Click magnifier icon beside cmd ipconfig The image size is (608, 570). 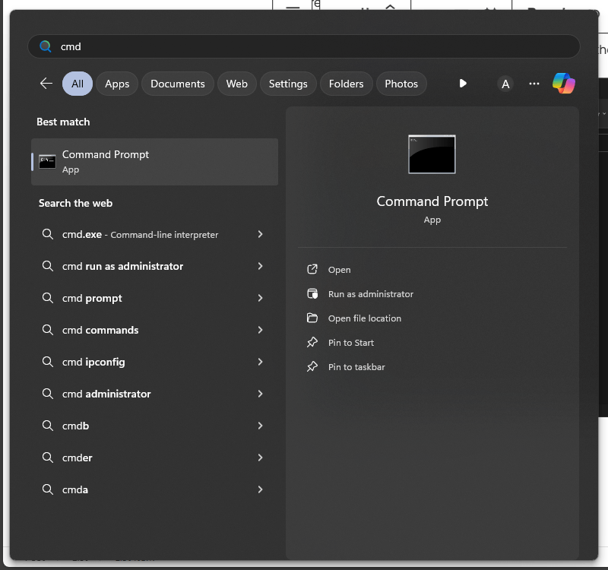click(48, 362)
